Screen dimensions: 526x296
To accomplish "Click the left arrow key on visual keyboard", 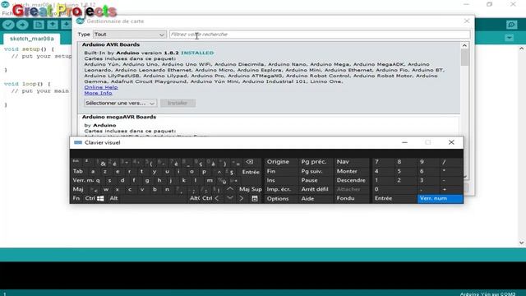I will tap(217, 198).
